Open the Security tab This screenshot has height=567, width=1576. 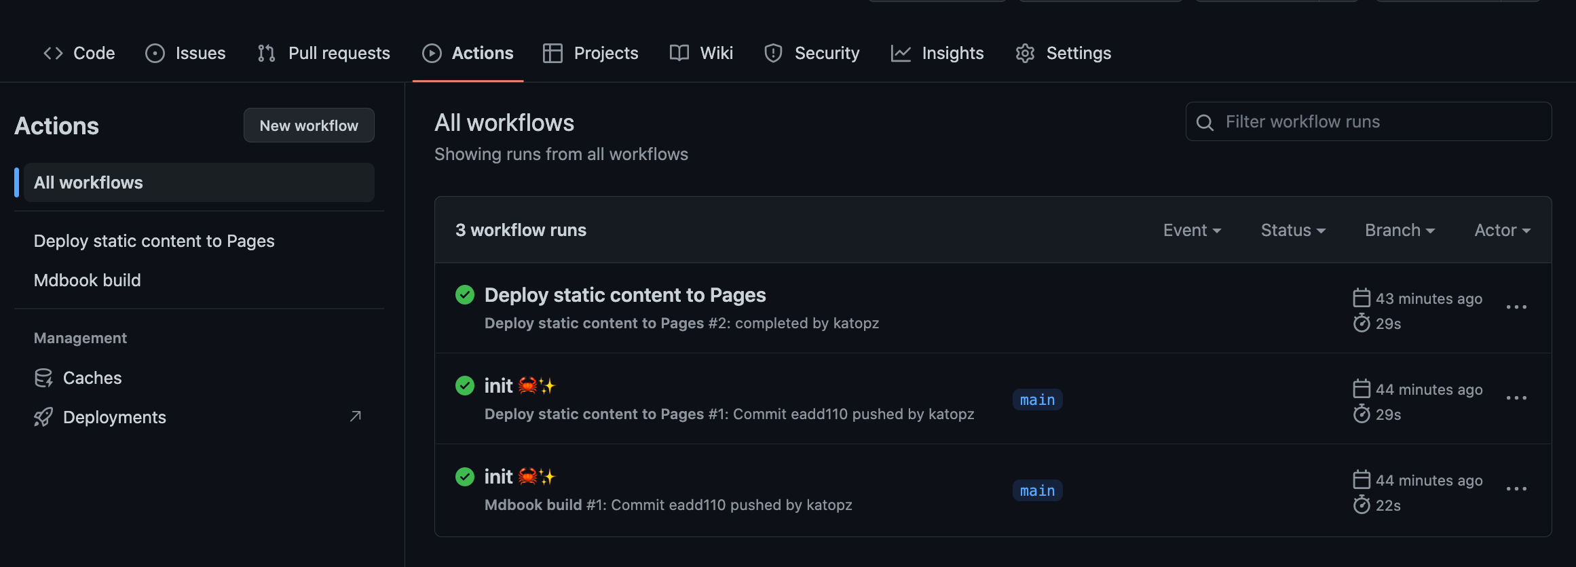pyautogui.click(x=812, y=53)
